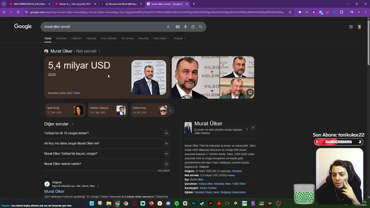The width and height of the screenshot is (370, 208).
Task: Expand 'Türkiye'nin ilk 10 zengini kimler?' question
Action: tap(107, 133)
